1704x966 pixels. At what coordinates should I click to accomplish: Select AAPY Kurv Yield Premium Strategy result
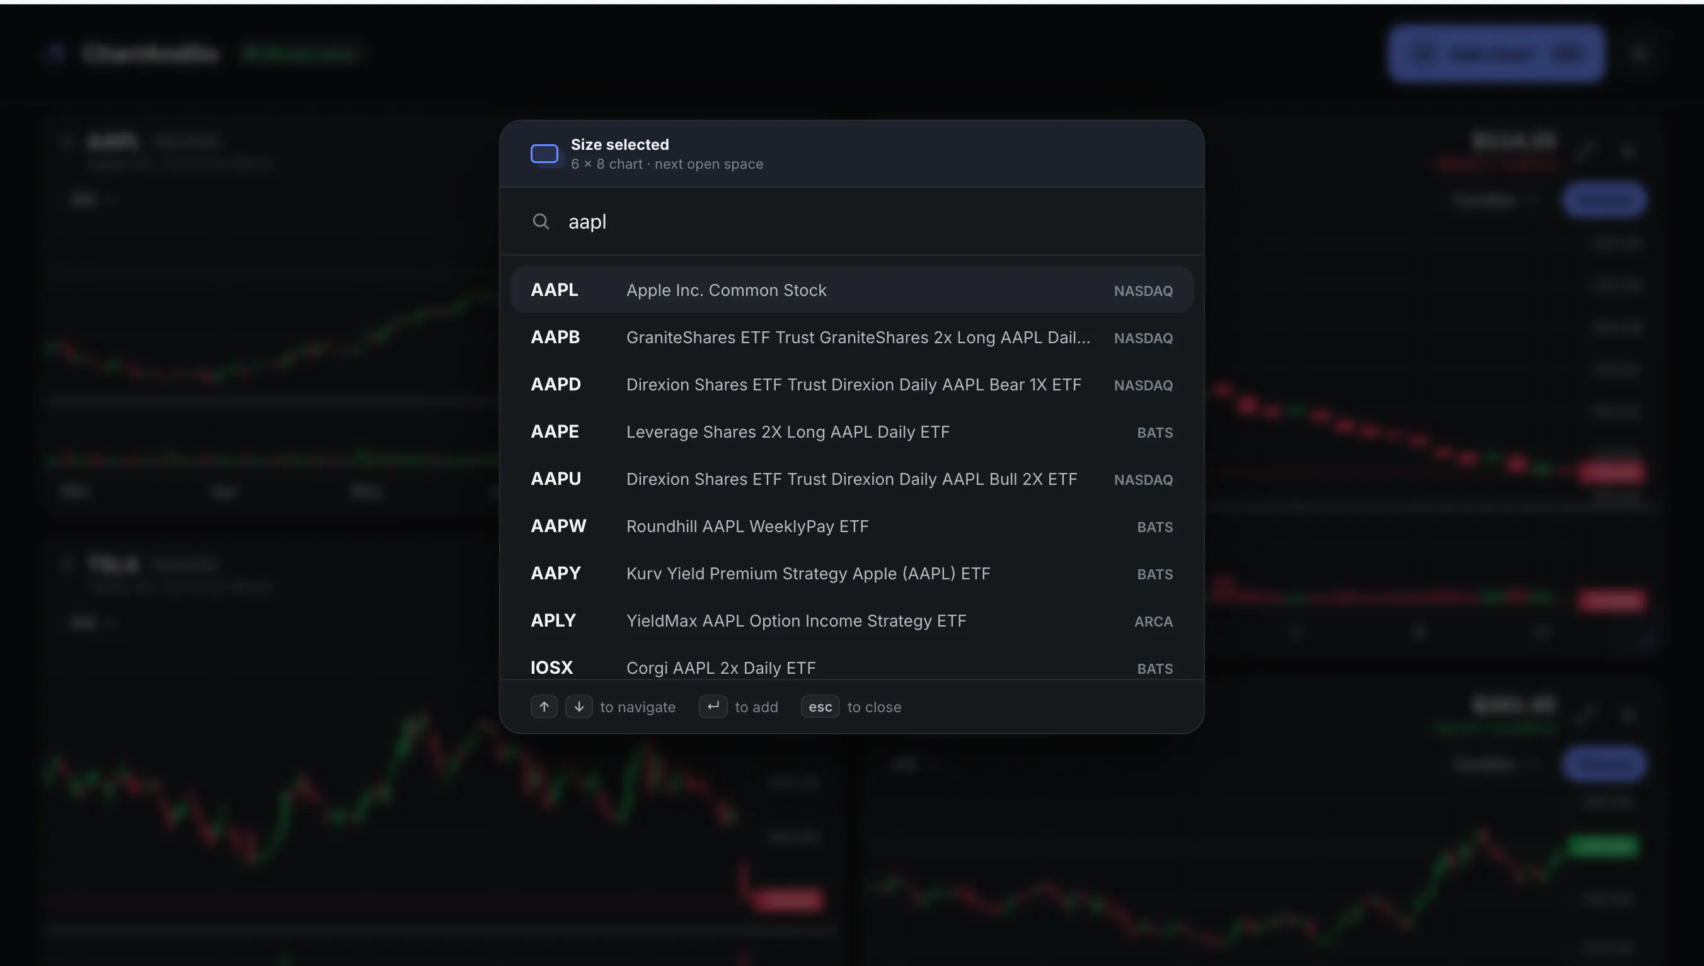point(851,572)
